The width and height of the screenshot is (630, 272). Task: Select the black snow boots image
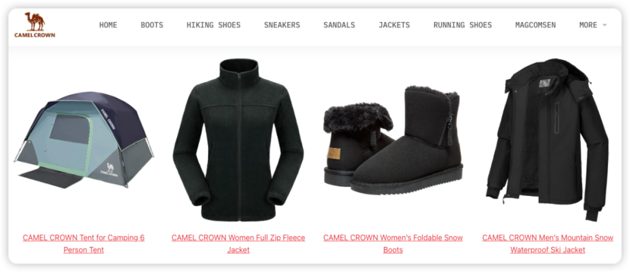[x=393, y=140]
